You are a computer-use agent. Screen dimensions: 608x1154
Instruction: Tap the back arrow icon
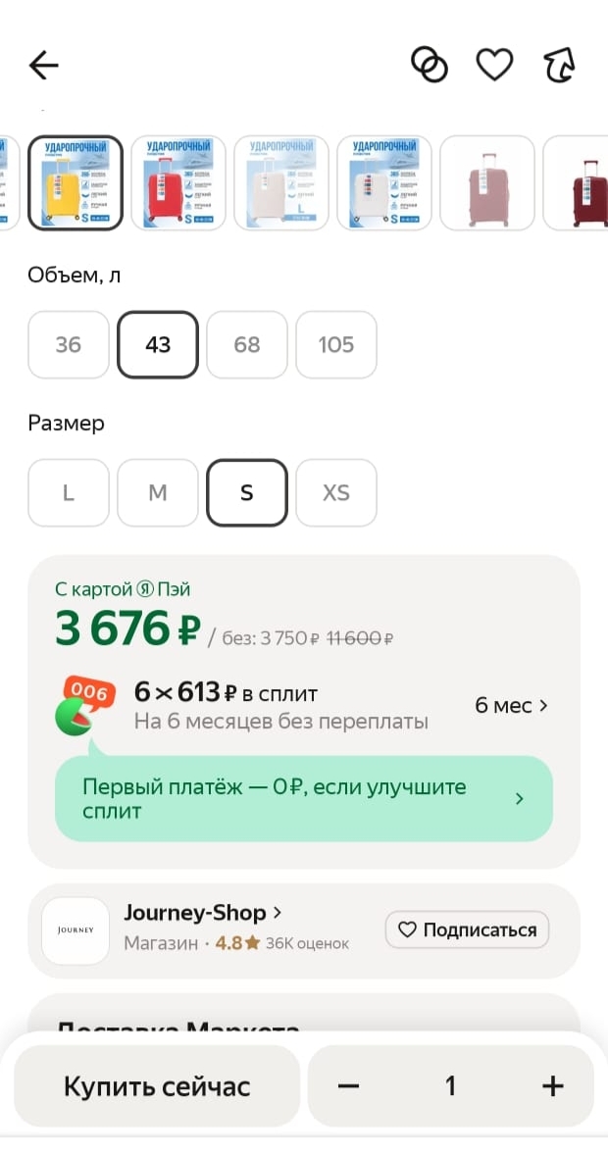[44, 66]
